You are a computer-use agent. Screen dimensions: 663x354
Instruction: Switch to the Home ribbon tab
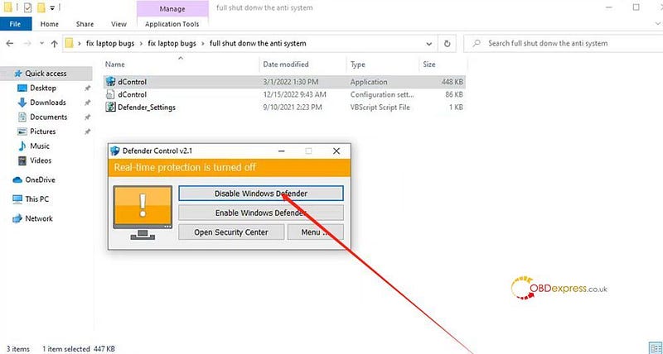pyautogui.click(x=50, y=24)
